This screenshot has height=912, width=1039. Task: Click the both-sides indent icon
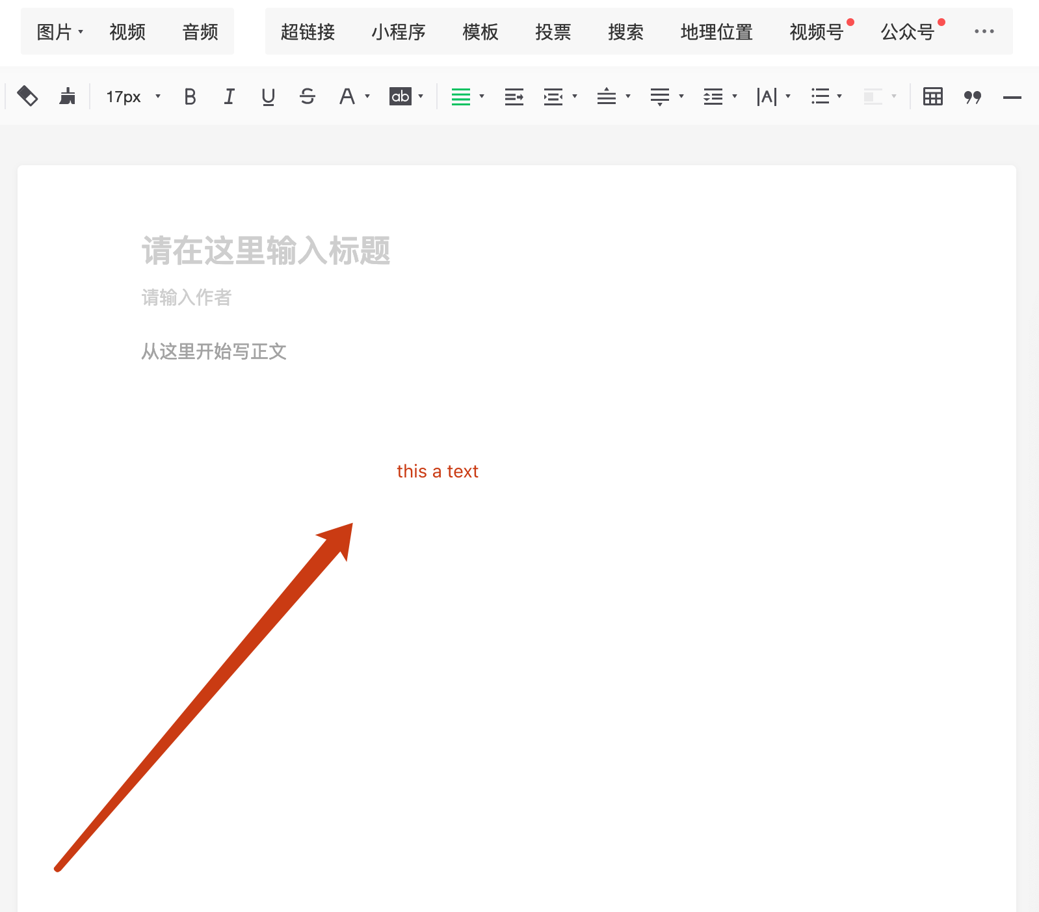click(x=553, y=97)
